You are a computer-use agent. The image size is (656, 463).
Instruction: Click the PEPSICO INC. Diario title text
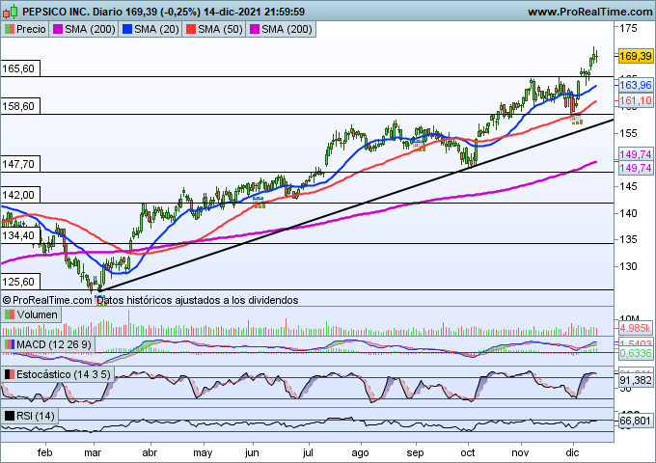pyautogui.click(x=72, y=12)
